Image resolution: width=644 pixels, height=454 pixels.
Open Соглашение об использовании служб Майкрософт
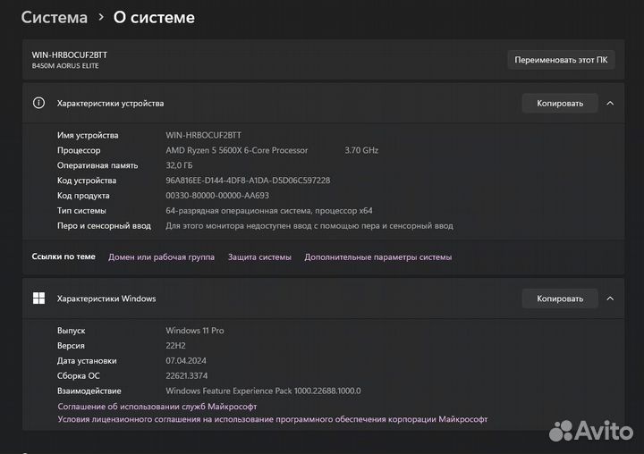[157, 406]
